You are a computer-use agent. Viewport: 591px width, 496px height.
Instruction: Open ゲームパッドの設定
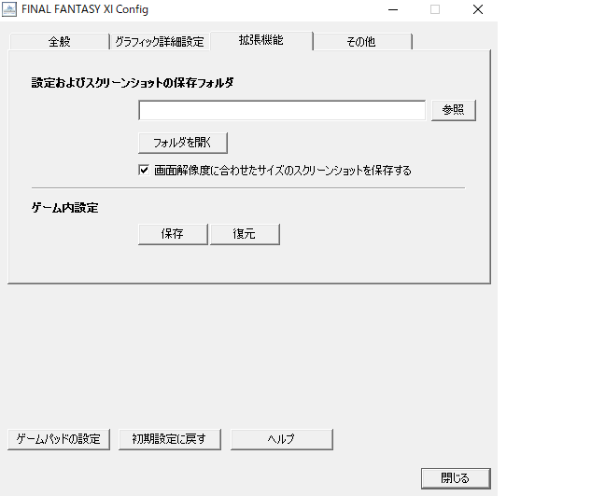pyautogui.click(x=60, y=439)
